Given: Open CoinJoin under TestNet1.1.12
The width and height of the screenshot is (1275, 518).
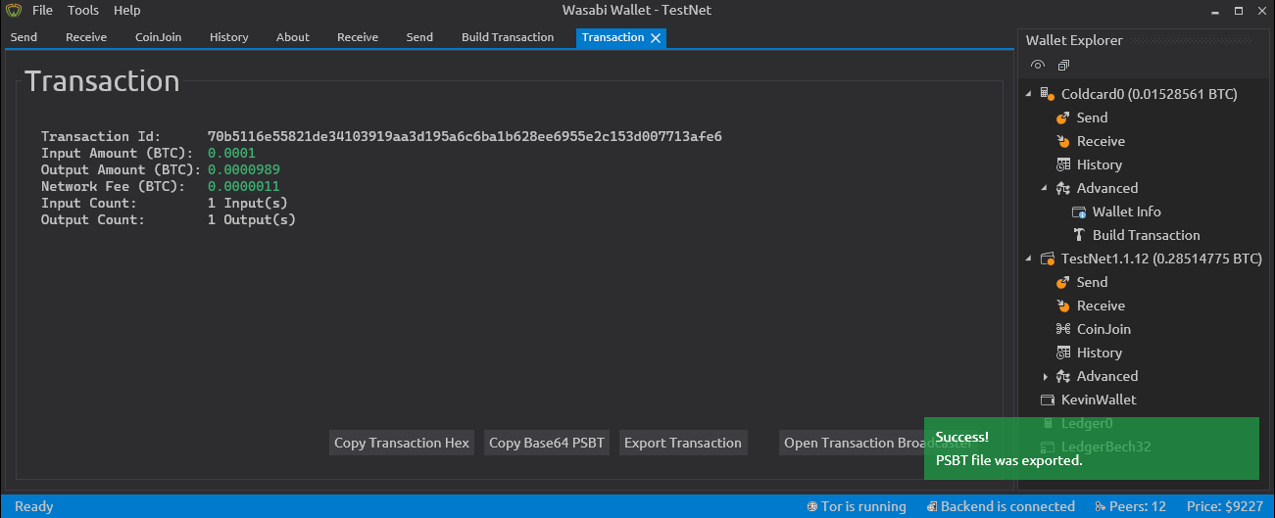Looking at the screenshot, I should coord(1103,329).
